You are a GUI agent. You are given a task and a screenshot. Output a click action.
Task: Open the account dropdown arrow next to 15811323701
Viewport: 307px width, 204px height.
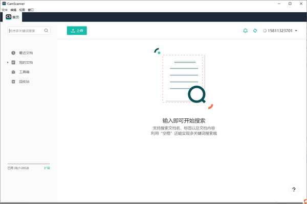296,31
